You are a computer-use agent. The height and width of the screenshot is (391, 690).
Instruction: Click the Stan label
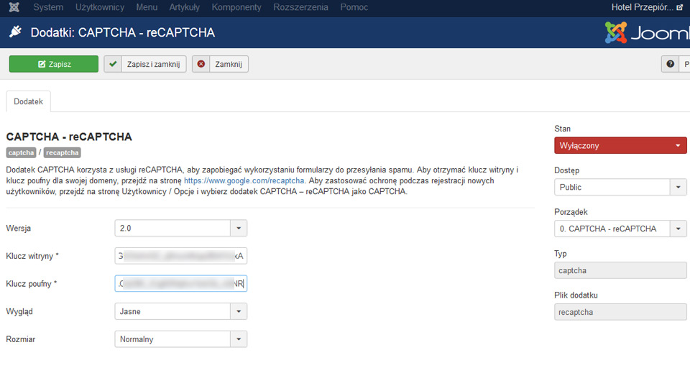tap(562, 129)
